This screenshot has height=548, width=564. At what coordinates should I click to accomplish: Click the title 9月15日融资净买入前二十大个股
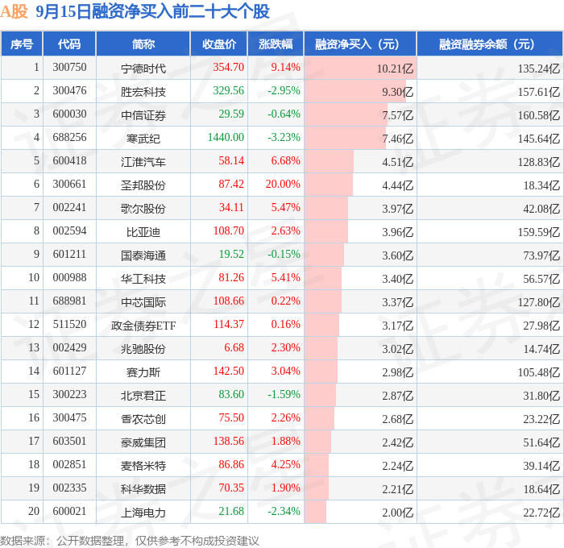(x=152, y=11)
